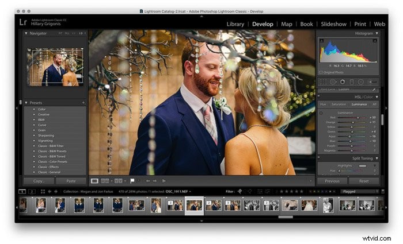This screenshot has width=403, height=244.
Task: Show All HSL adjustments tab
Action: (374, 104)
